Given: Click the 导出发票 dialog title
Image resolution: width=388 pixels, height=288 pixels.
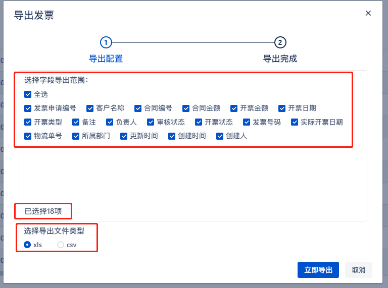Looking at the screenshot, I should (x=34, y=15).
